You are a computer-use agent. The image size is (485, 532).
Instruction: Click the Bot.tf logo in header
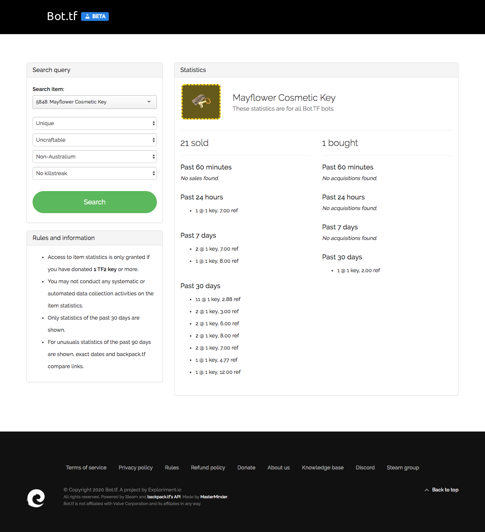pyautogui.click(x=62, y=16)
